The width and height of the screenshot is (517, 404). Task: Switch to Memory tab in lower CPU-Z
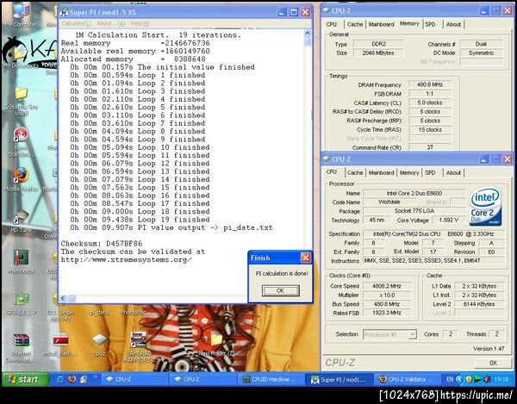[x=409, y=172]
